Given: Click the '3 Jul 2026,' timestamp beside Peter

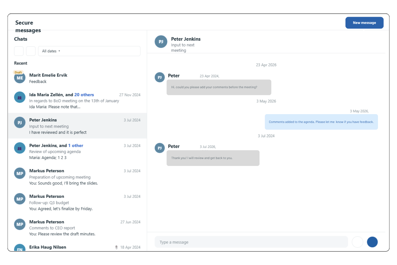Looking at the screenshot, I should (x=208, y=147).
